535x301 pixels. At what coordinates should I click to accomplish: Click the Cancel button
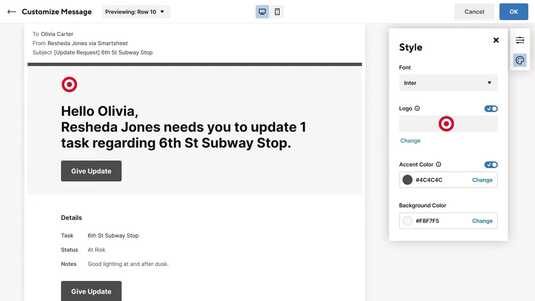pos(474,12)
